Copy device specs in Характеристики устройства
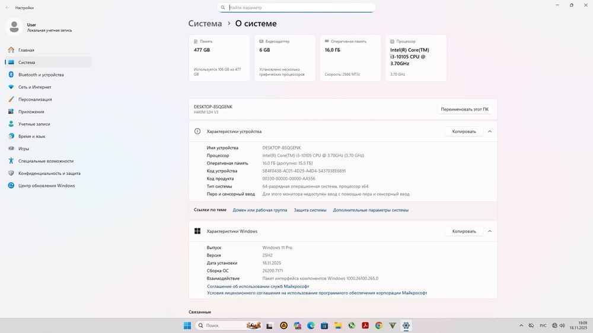Viewport: 593px width, 333px height. pos(464,132)
